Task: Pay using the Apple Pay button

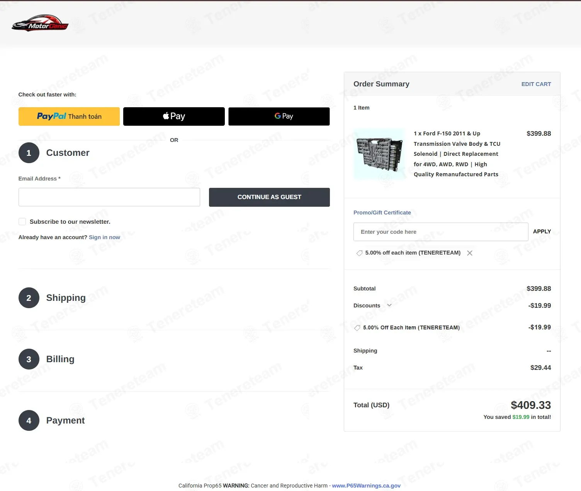Action: click(x=174, y=116)
